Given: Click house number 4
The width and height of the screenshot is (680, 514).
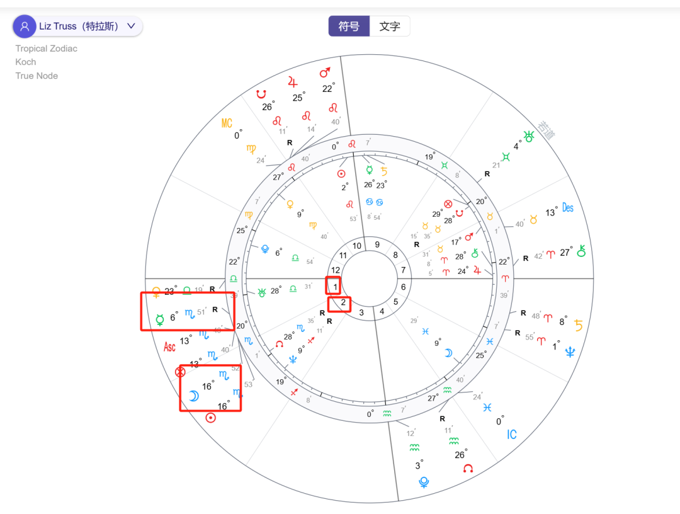Looking at the screenshot, I should click(x=382, y=311).
